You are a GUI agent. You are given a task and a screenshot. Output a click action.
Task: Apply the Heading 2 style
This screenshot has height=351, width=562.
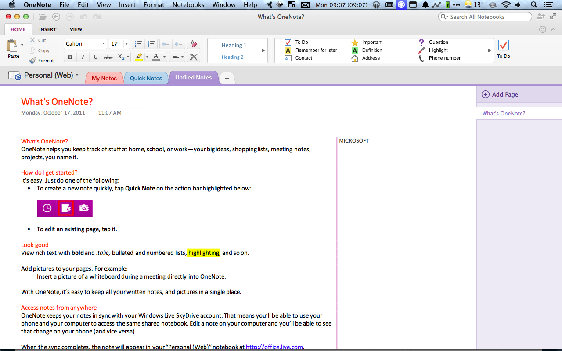[233, 57]
